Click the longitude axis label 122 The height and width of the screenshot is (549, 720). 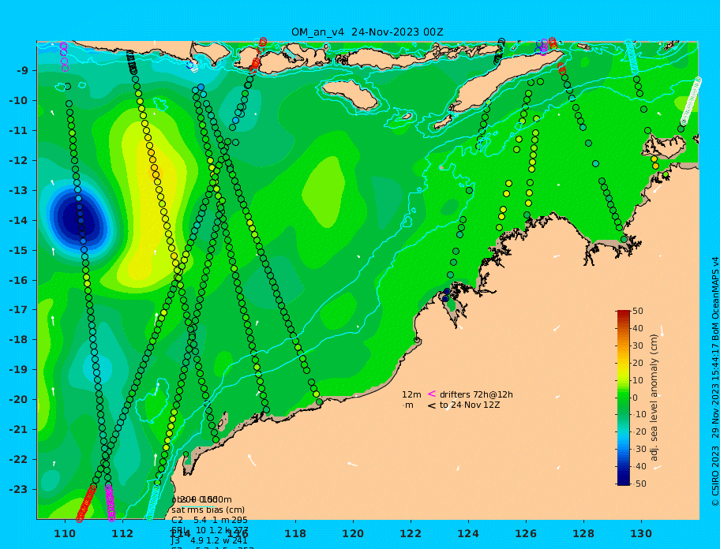411,534
